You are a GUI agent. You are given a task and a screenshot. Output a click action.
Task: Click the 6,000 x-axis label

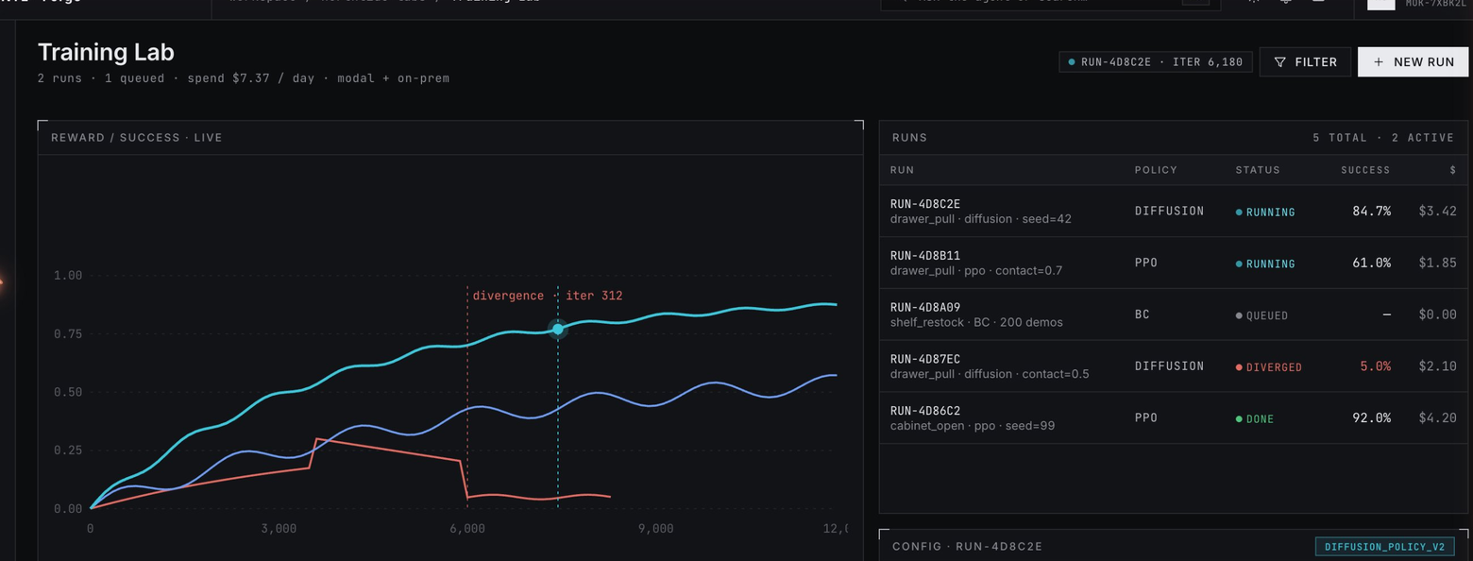[x=467, y=529]
